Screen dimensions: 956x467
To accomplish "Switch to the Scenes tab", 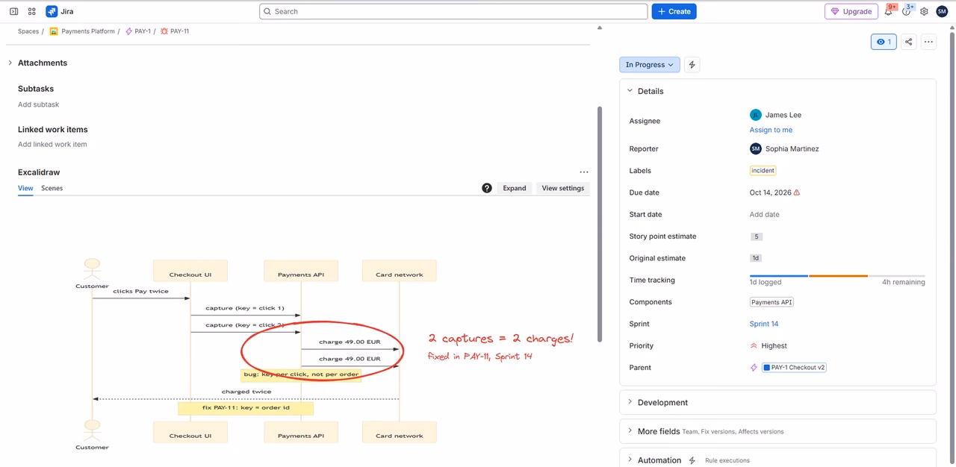I will pyautogui.click(x=52, y=188).
